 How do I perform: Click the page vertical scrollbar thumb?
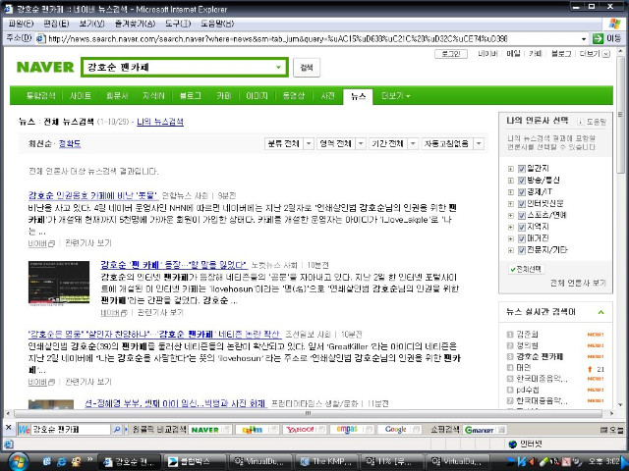tap(620, 114)
